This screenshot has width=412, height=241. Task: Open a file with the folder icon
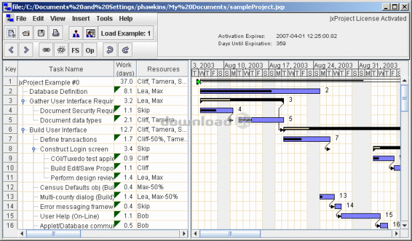(26, 33)
